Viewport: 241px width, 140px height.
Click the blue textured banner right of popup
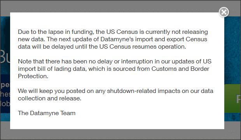[x=232, y=50]
